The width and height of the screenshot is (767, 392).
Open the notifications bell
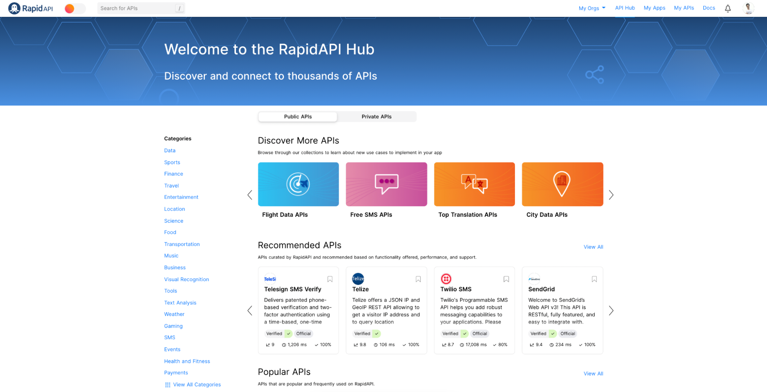pyautogui.click(x=727, y=8)
